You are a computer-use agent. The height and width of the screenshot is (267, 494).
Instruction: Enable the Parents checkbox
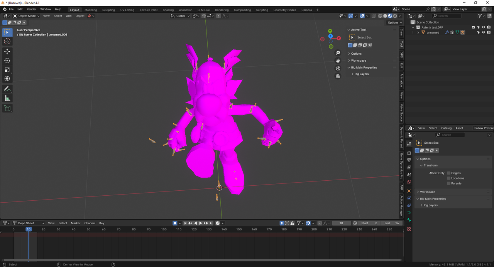(x=449, y=183)
